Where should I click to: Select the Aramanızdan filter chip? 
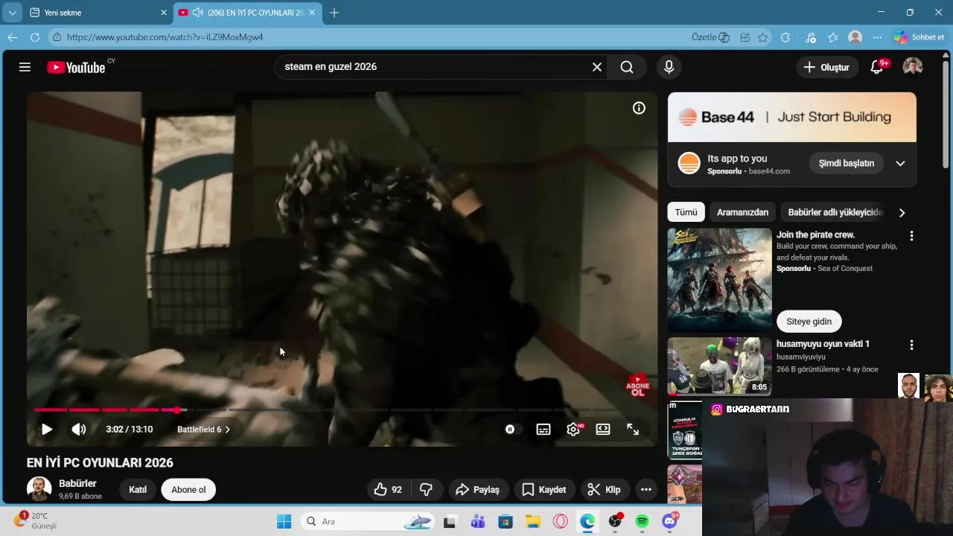click(x=742, y=212)
